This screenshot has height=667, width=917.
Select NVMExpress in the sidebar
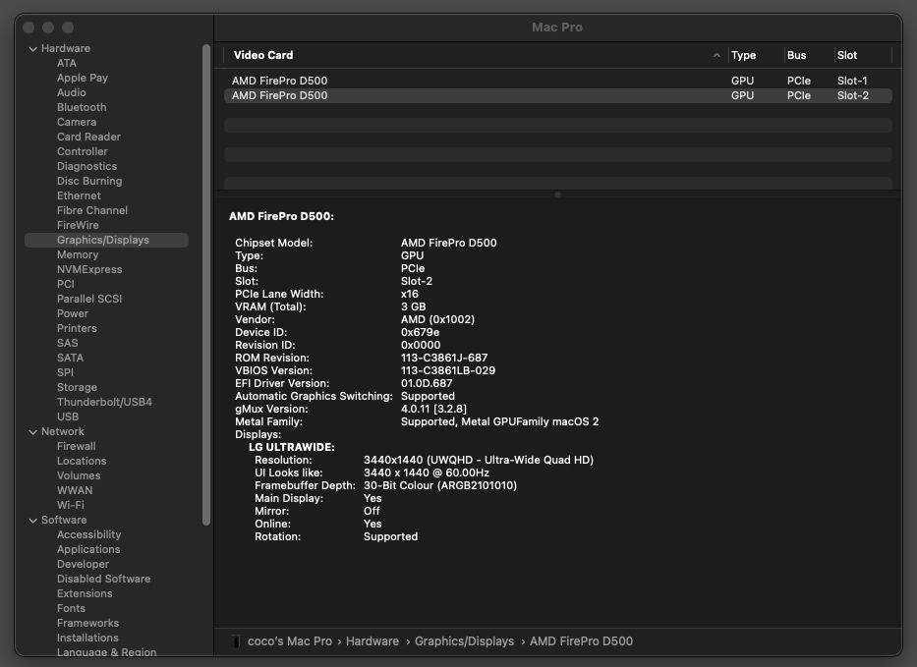(x=89, y=269)
